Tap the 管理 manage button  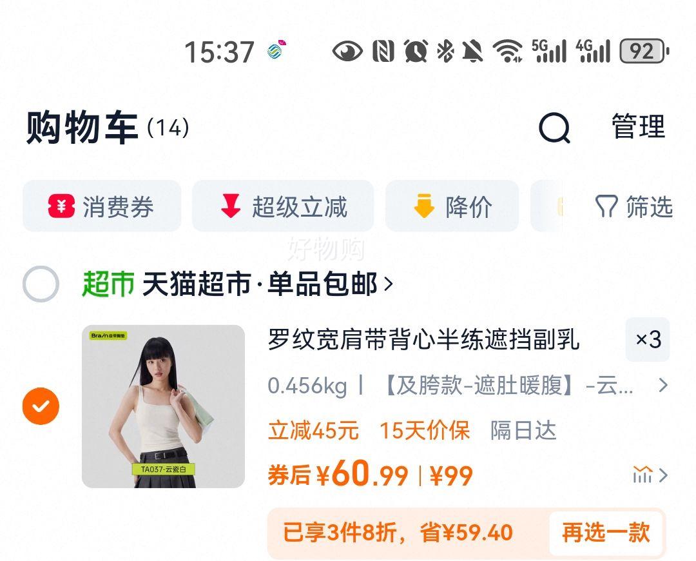638,127
